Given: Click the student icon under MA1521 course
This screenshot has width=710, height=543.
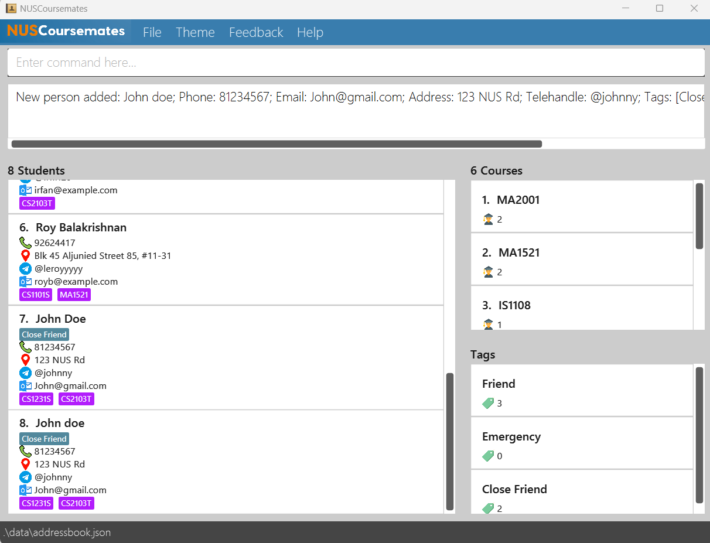Looking at the screenshot, I should click(488, 272).
